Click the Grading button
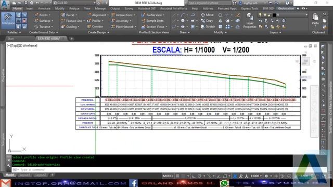 click(70, 26)
